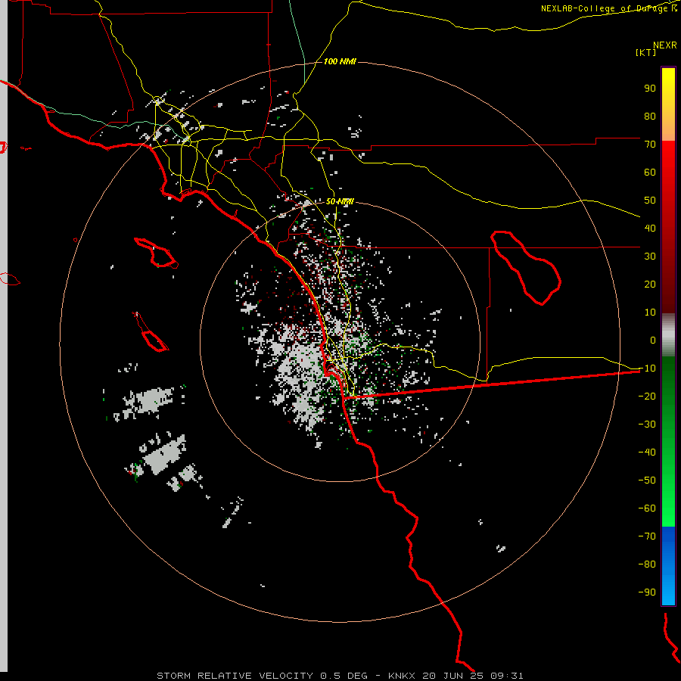Viewport: 681px width, 681px height.
Task: Click the -50 value on velocity scale
Action: coord(647,480)
